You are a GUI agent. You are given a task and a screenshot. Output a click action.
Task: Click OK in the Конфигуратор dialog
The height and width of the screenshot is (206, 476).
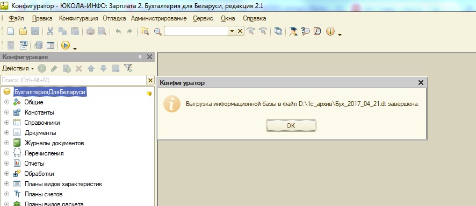point(291,125)
